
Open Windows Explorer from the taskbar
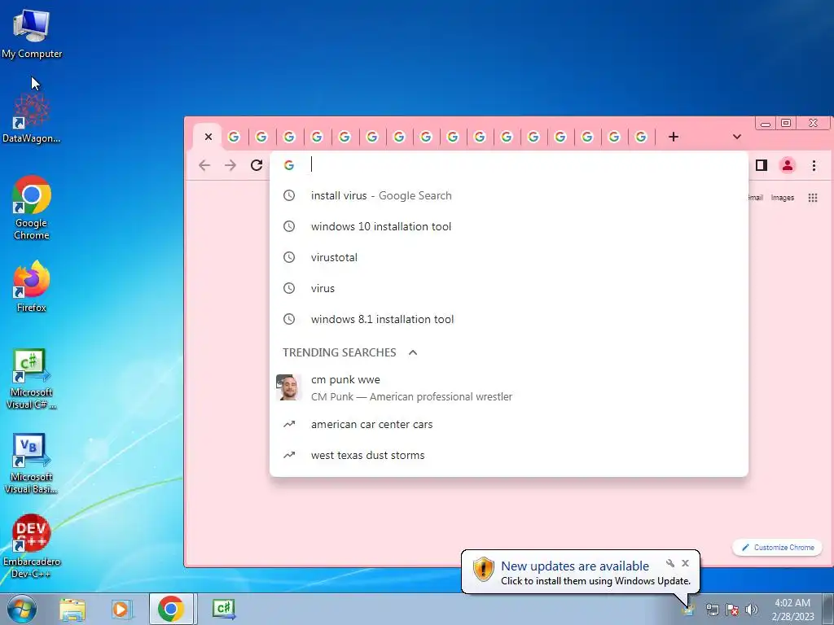coord(72,609)
